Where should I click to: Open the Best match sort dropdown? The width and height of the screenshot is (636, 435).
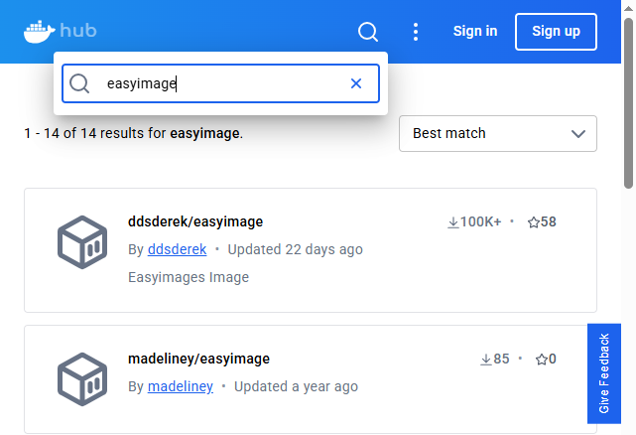(x=498, y=134)
